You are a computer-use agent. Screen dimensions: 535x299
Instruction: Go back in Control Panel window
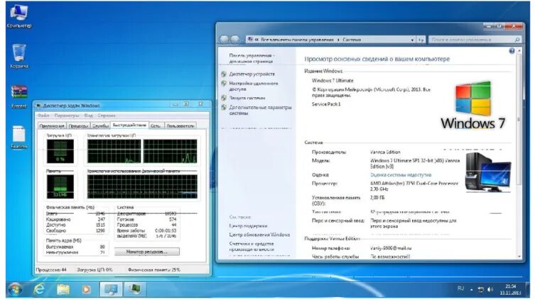(x=224, y=40)
